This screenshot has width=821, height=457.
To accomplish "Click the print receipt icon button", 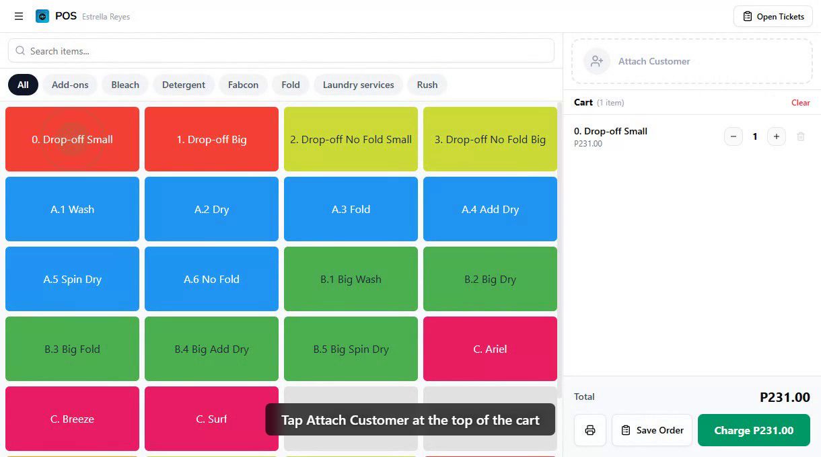I will 590,430.
